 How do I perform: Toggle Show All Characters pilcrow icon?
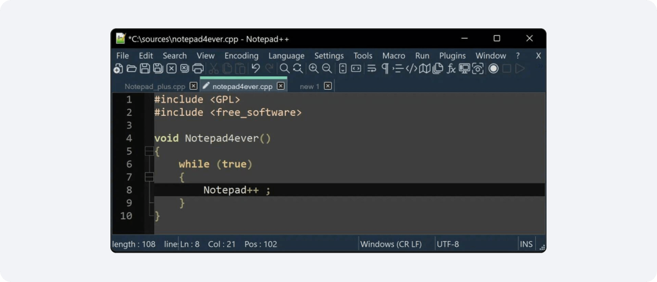tap(385, 69)
